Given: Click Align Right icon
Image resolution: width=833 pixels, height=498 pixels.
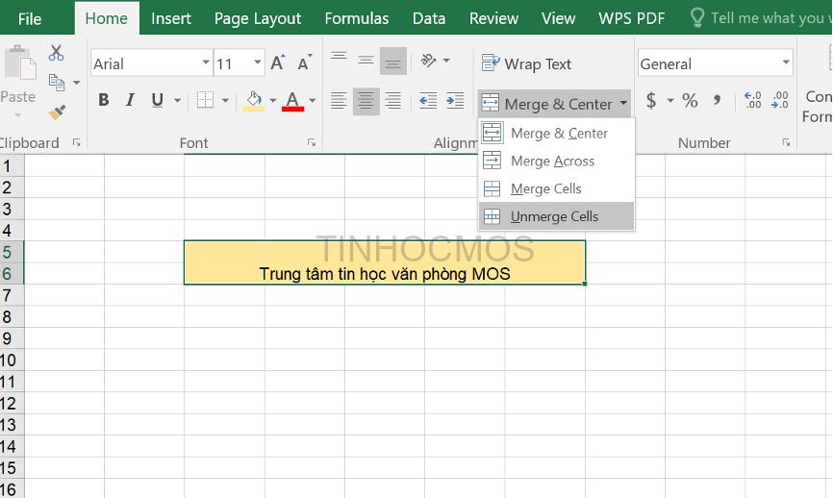Looking at the screenshot, I should pyautogui.click(x=393, y=100).
